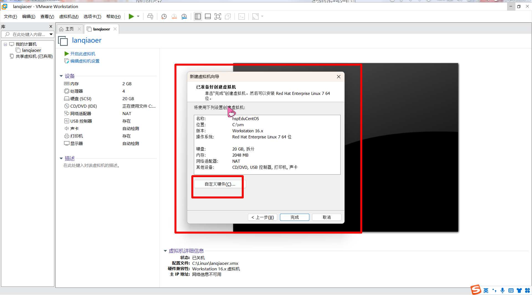Select the 显示器 device row
This screenshot has height=295, width=532.
[x=110, y=144]
